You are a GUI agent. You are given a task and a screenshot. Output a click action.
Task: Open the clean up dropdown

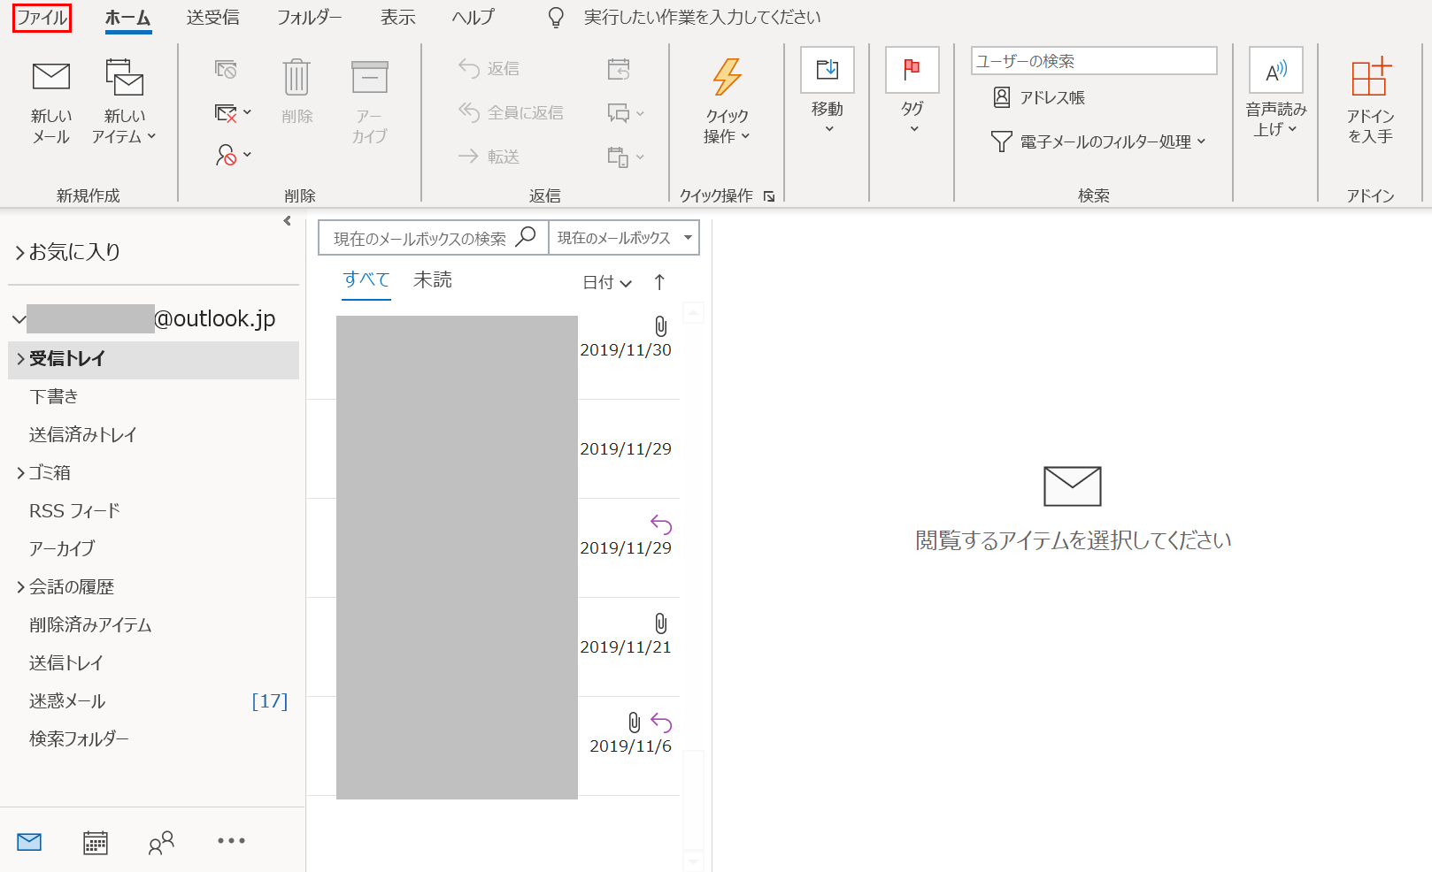(x=234, y=113)
